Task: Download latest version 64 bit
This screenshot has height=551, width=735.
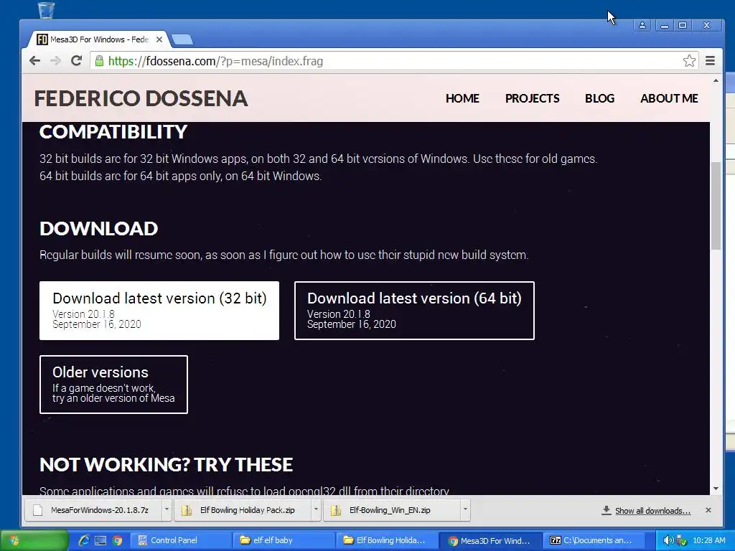Action: tap(414, 311)
